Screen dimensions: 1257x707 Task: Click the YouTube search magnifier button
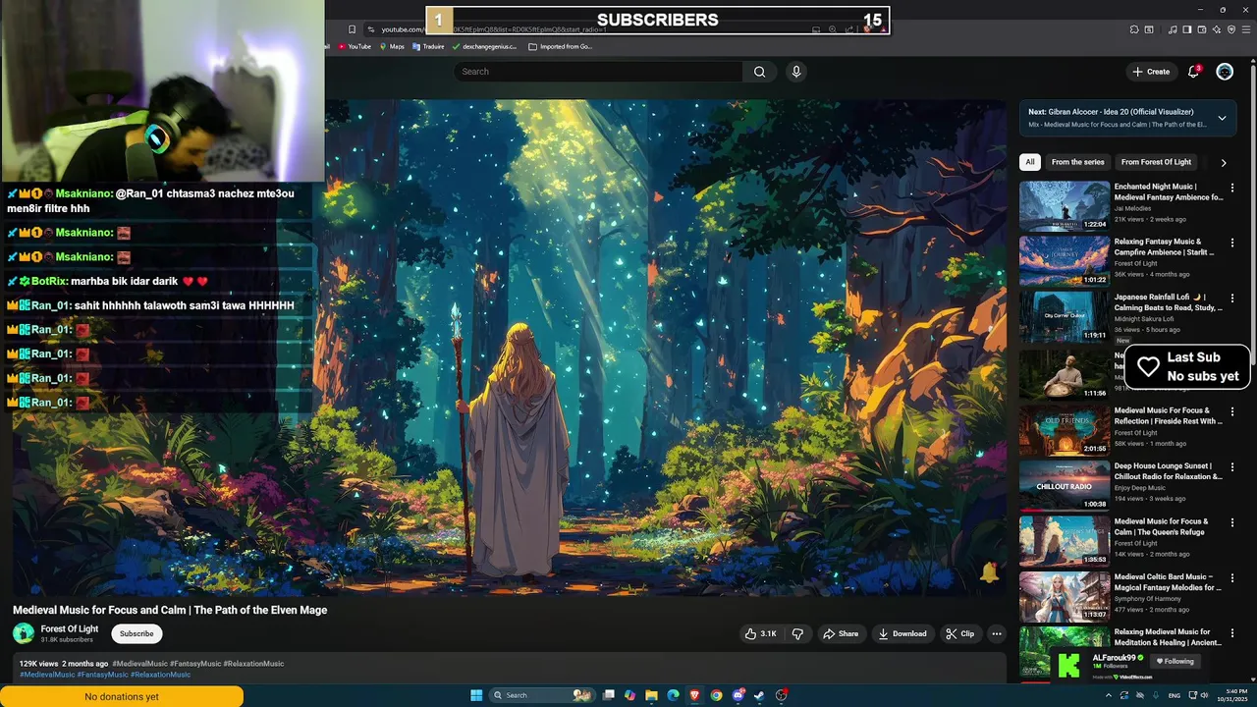759,72
